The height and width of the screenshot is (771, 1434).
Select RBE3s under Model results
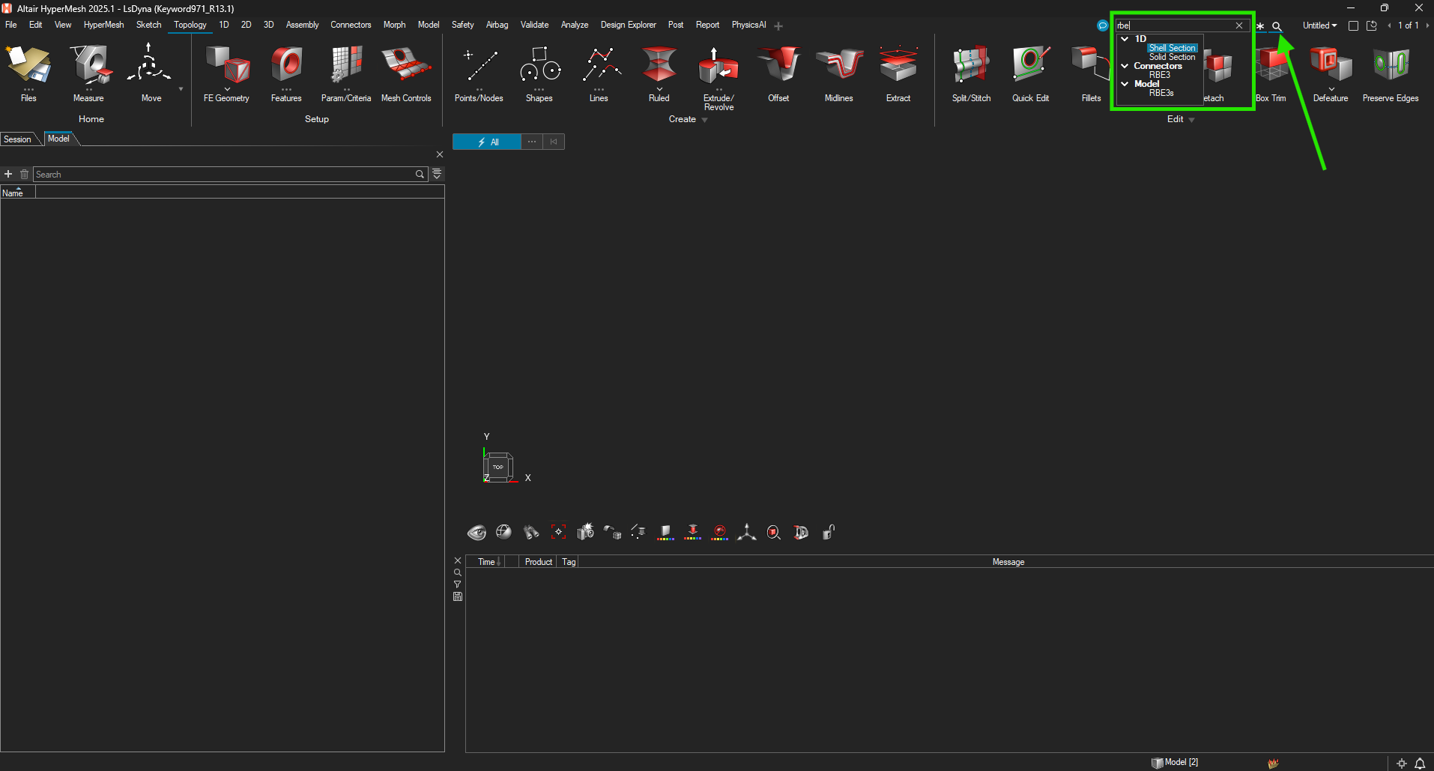[1161, 93]
